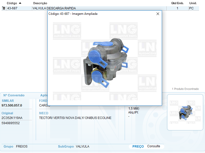
Task: Click the VALVULA subgroup value
Action: tap(82, 147)
